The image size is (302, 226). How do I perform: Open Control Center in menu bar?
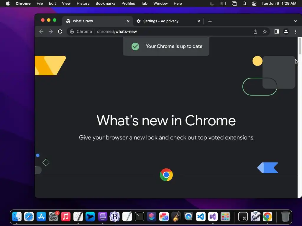click(x=254, y=4)
